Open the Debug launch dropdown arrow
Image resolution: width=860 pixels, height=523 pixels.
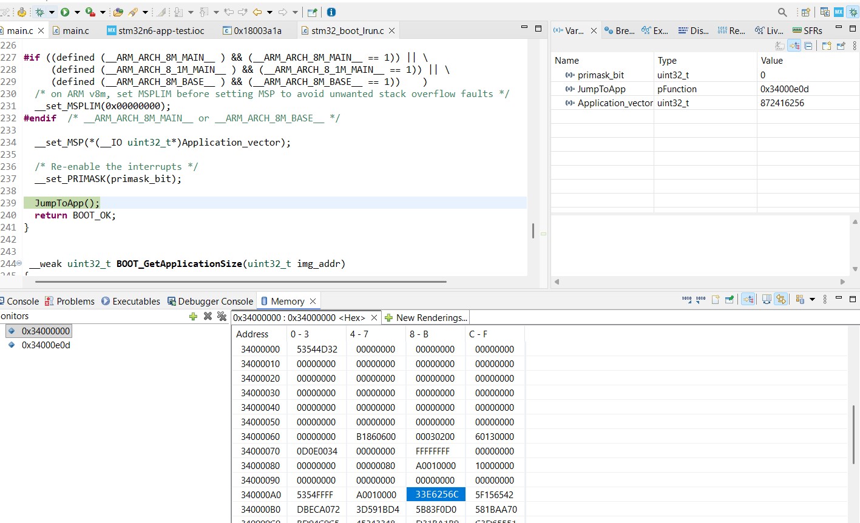point(51,12)
